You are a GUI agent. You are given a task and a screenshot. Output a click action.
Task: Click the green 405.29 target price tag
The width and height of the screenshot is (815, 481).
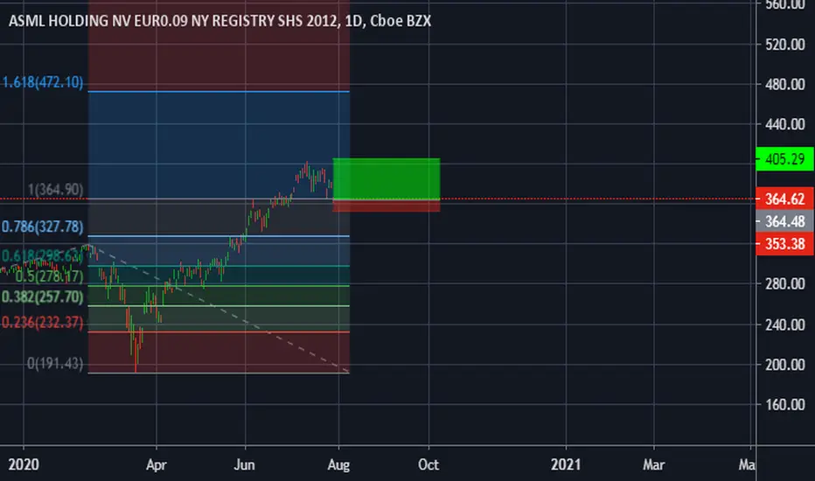(784, 159)
